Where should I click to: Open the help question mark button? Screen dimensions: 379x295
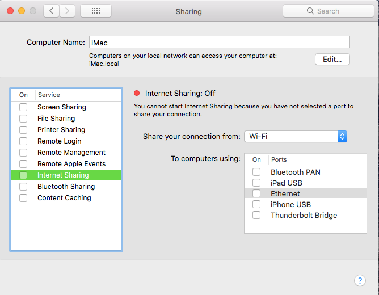pyautogui.click(x=360, y=280)
